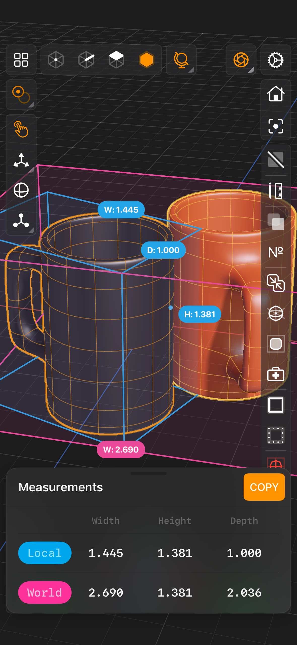
Task: Tap the pink W: 2.690 label
Action: (121, 449)
